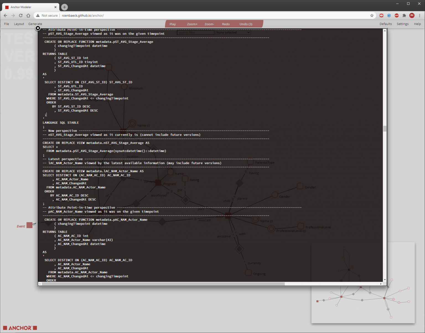Click the Zoom+ button
This screenshot has width=425, height=333.
[192, 24]
